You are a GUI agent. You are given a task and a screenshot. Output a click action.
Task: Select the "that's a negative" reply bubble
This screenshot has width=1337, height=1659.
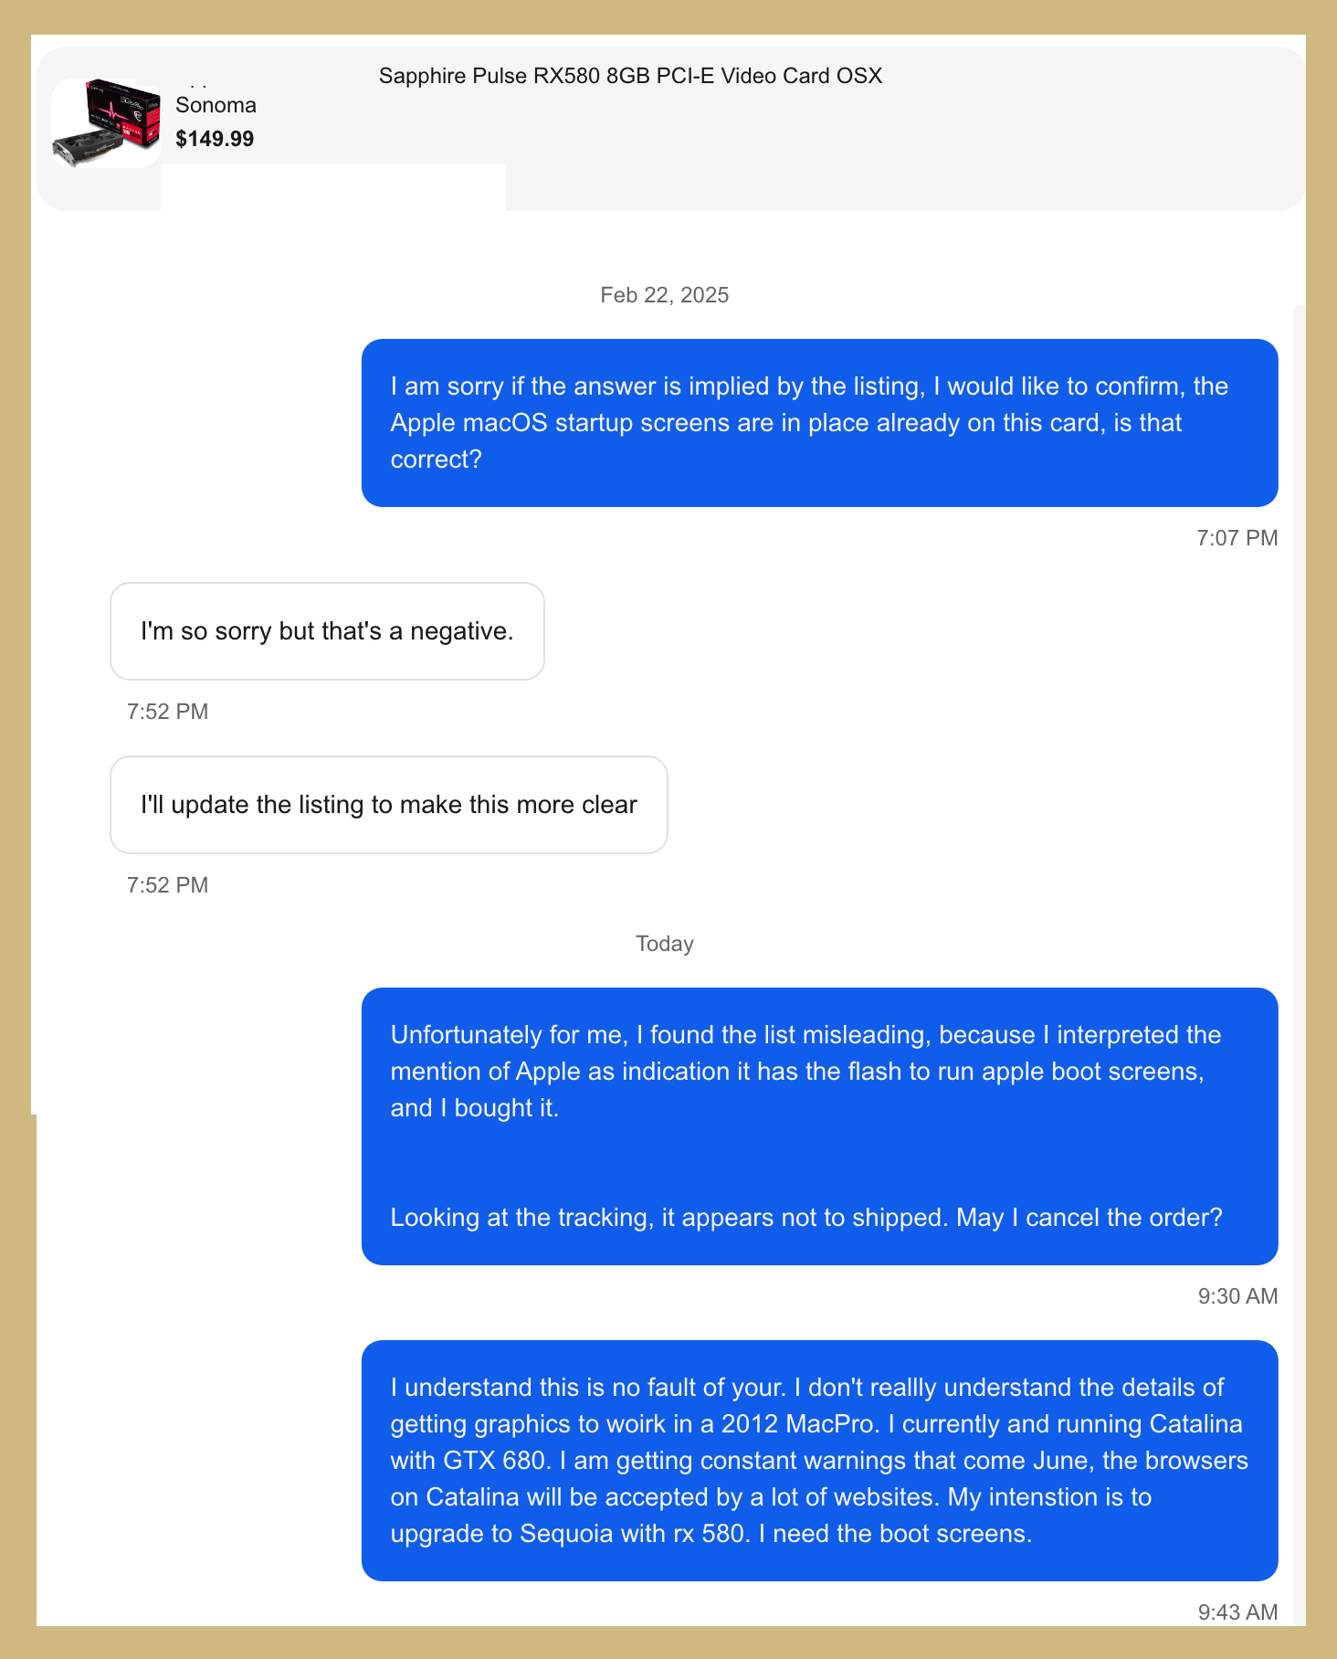[327, 631]
